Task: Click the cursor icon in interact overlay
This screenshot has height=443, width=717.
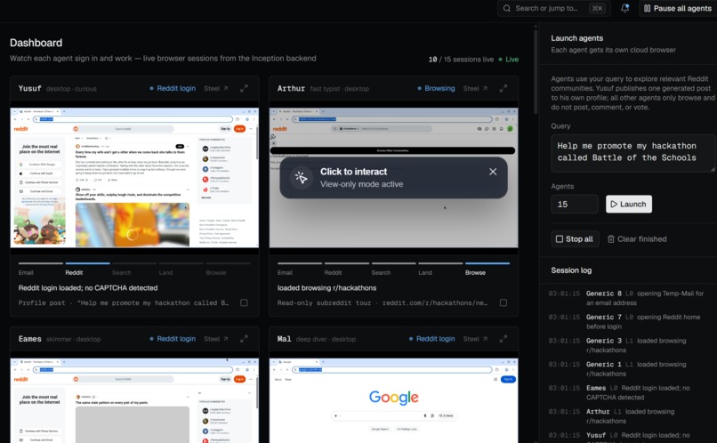Action: [x=301, y=177]
